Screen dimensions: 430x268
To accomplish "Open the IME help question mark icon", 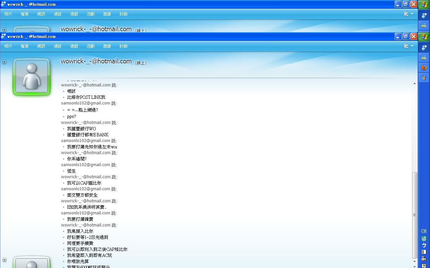I will pyautogui.click(x=424, y=266).
